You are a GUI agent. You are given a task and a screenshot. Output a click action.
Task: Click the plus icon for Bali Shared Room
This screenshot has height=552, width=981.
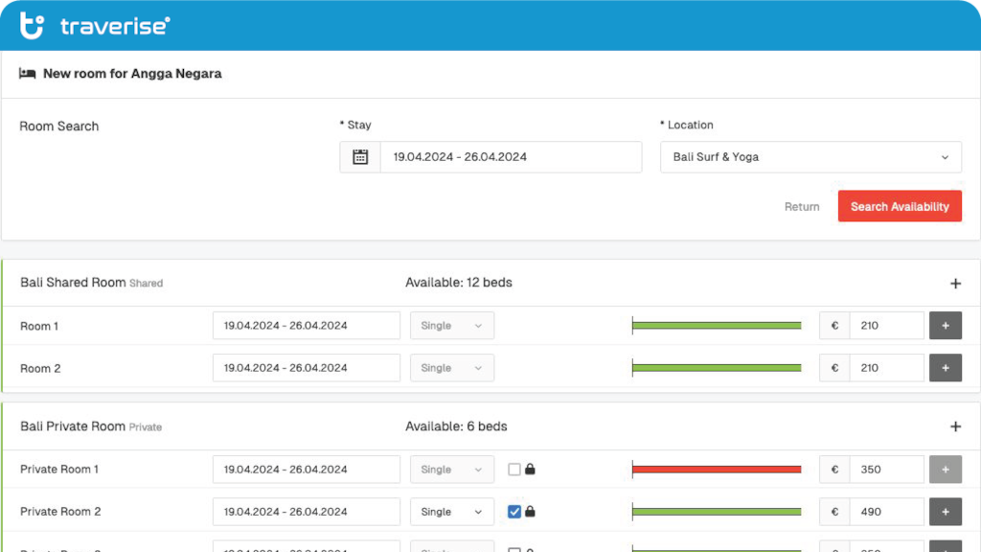click(954, 284)
